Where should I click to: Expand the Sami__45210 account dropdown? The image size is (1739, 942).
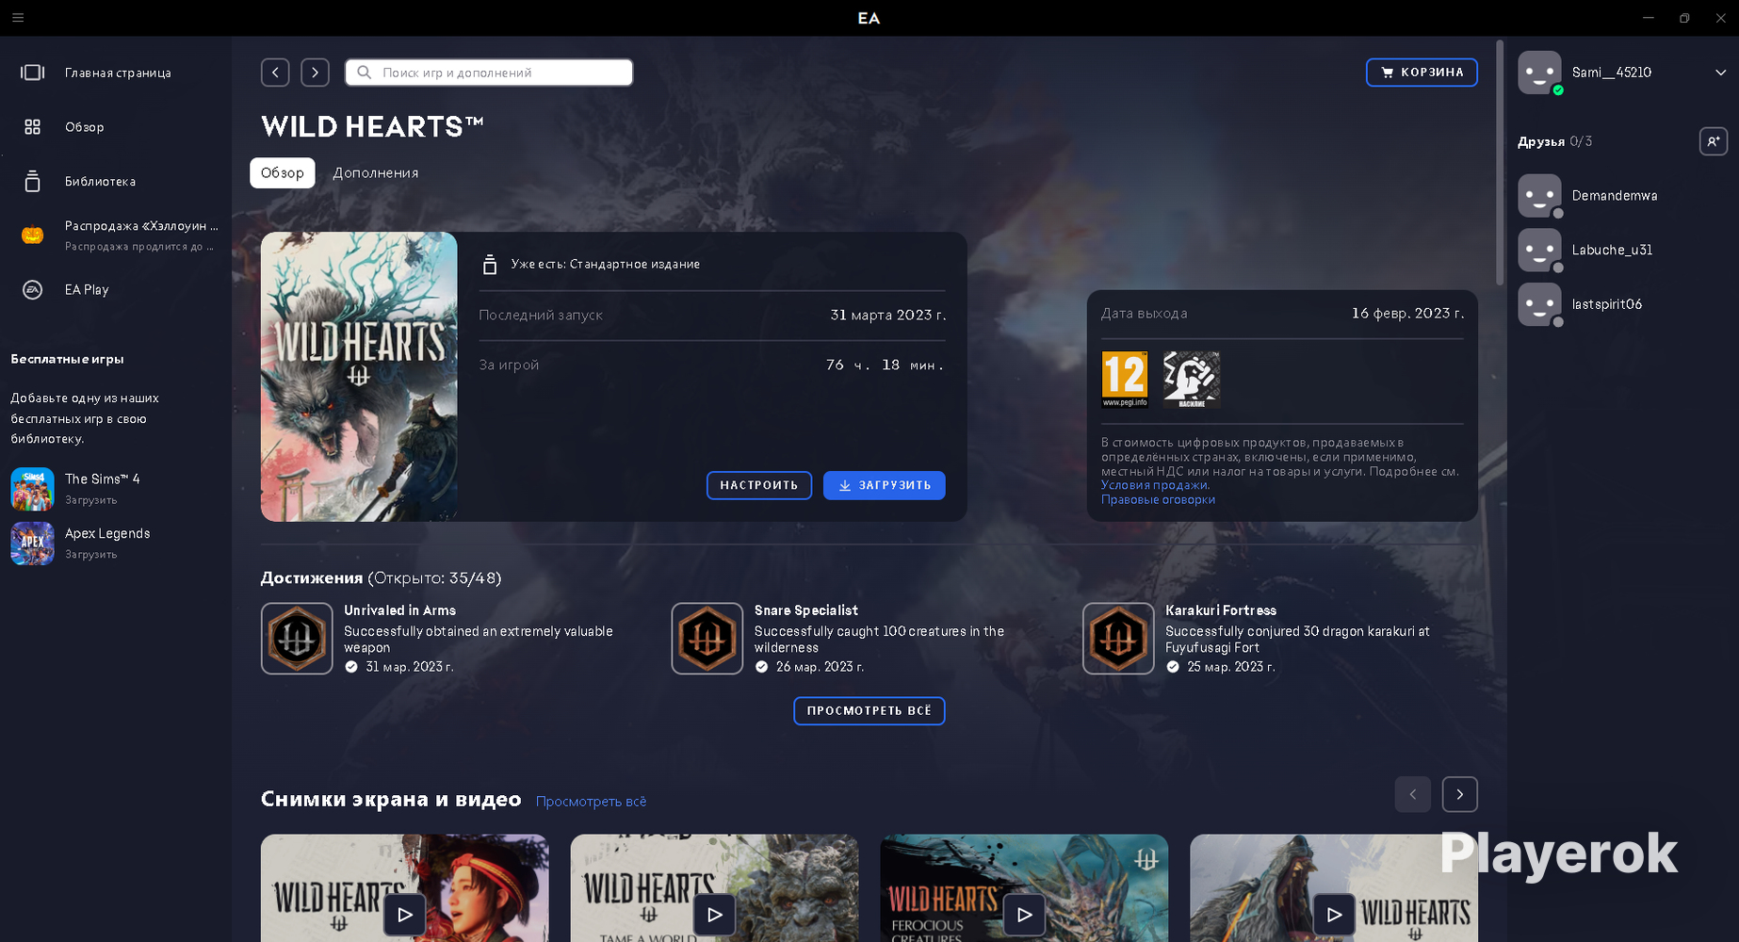(1720, 73)
